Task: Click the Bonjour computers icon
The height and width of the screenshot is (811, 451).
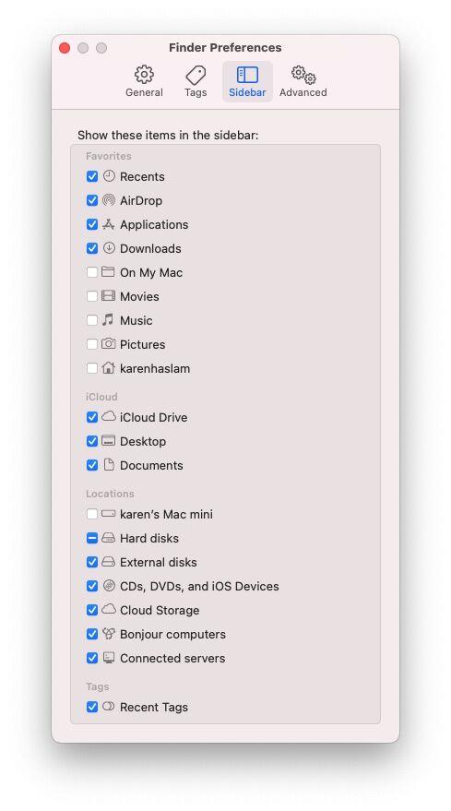Action: [x=109, y=634]
